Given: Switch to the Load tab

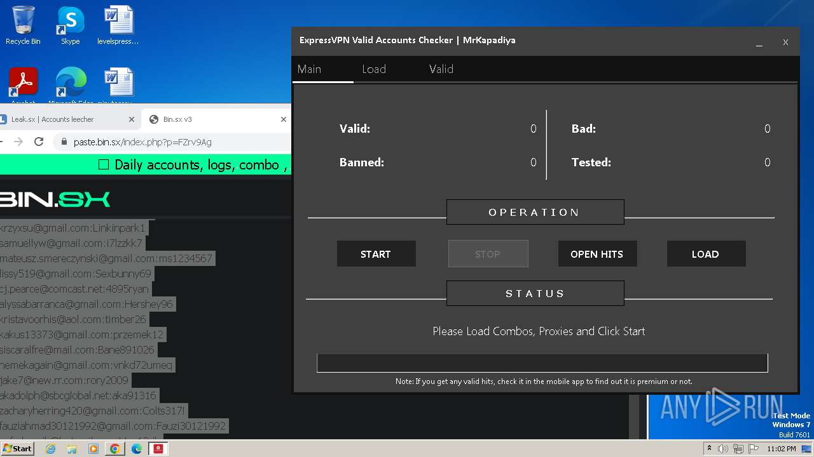Looking at the screenshot, I should [x=374, y=69].
